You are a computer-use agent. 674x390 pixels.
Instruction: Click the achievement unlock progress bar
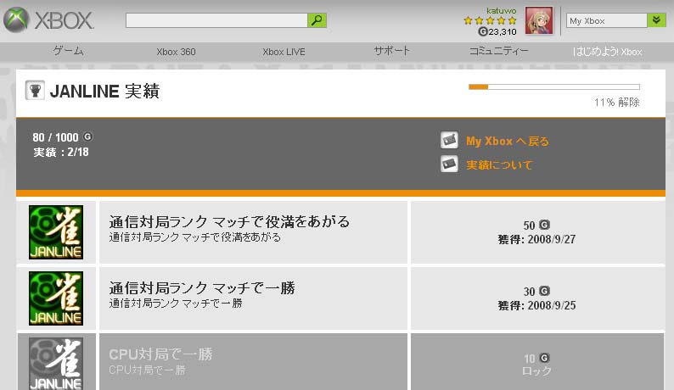pos(554,86)
